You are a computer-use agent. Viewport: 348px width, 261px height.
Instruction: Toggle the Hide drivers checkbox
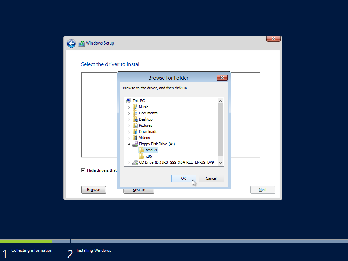(x=83, y=170)
